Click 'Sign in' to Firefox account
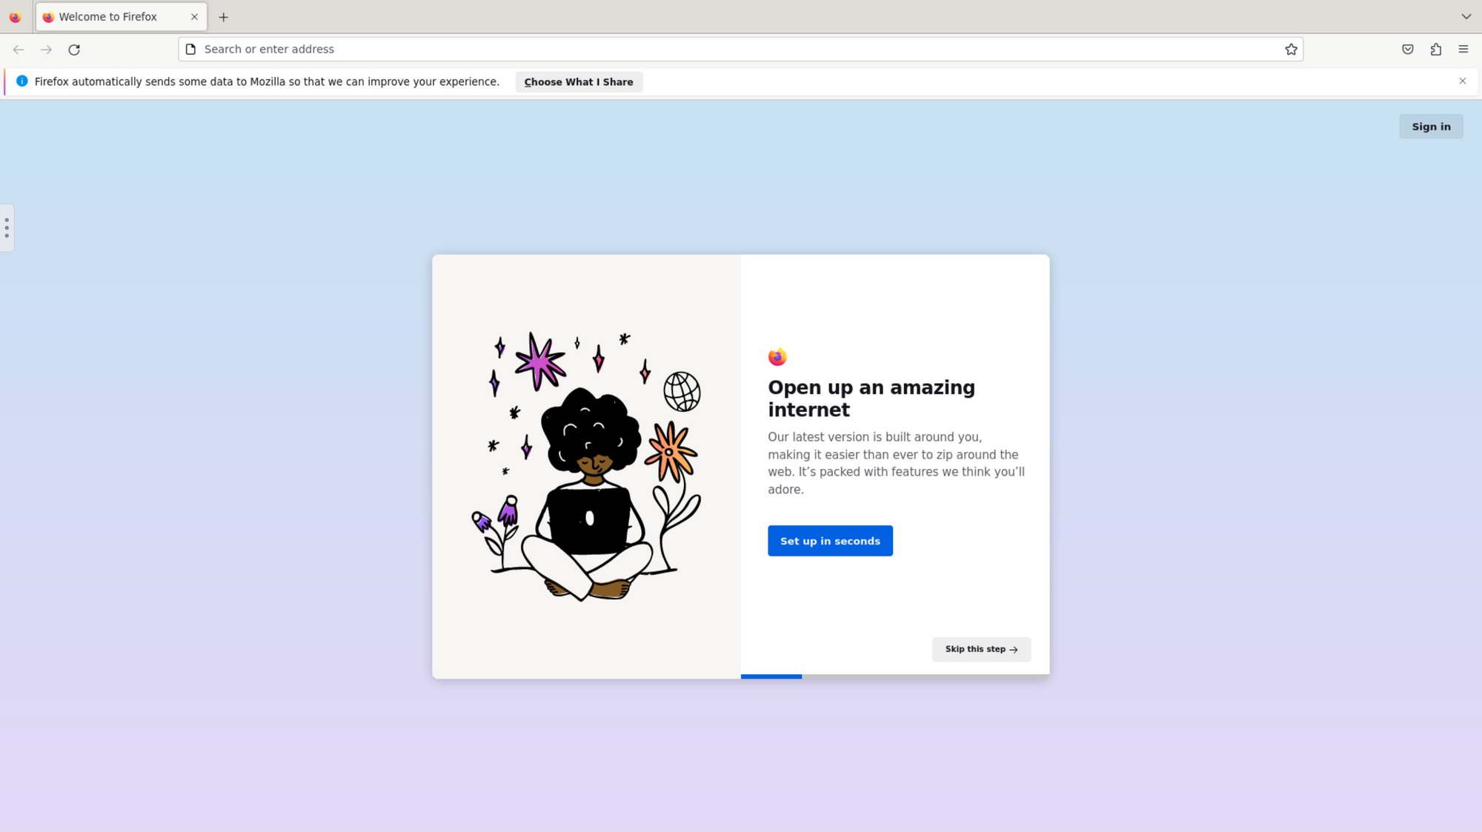Screen dimensions: 1482x832 pos(1431,126)
